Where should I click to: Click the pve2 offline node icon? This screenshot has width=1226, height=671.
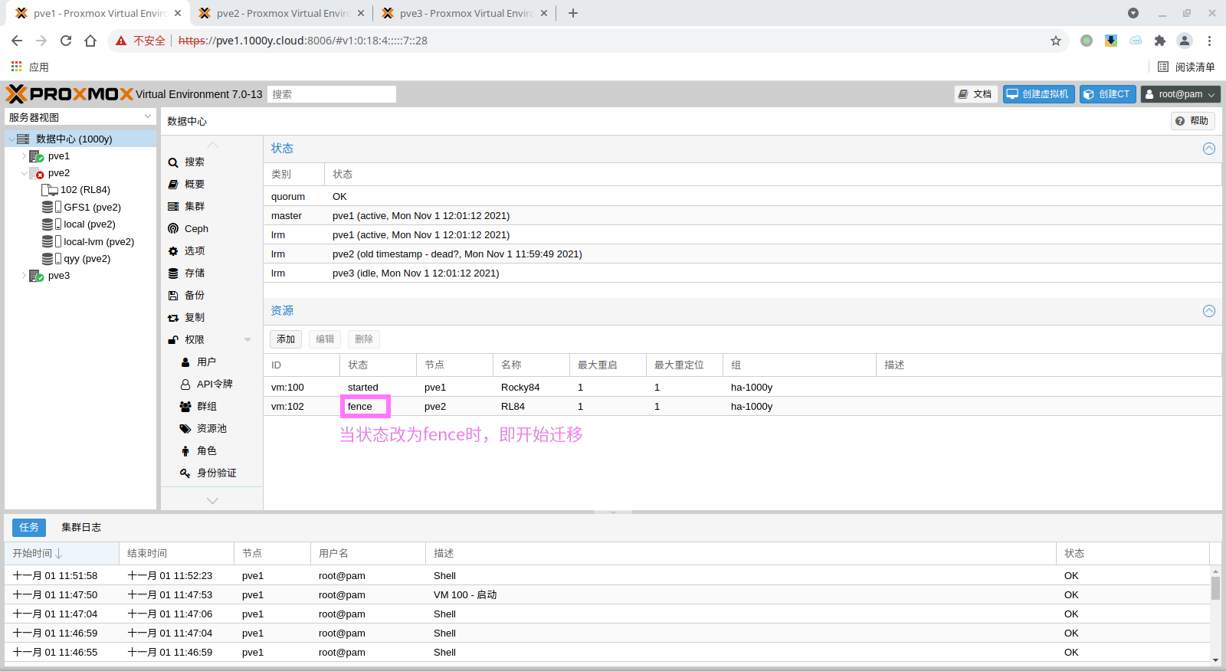click(36, 174)
